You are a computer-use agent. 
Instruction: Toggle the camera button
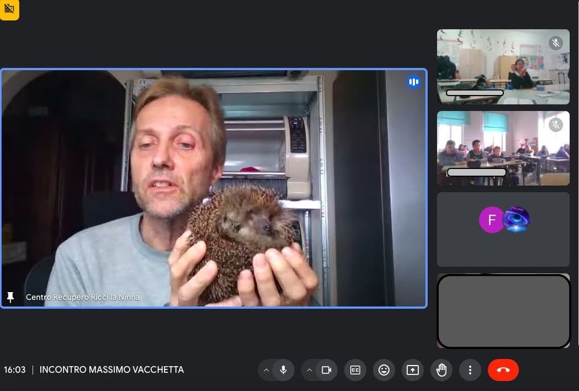[326, 370]
